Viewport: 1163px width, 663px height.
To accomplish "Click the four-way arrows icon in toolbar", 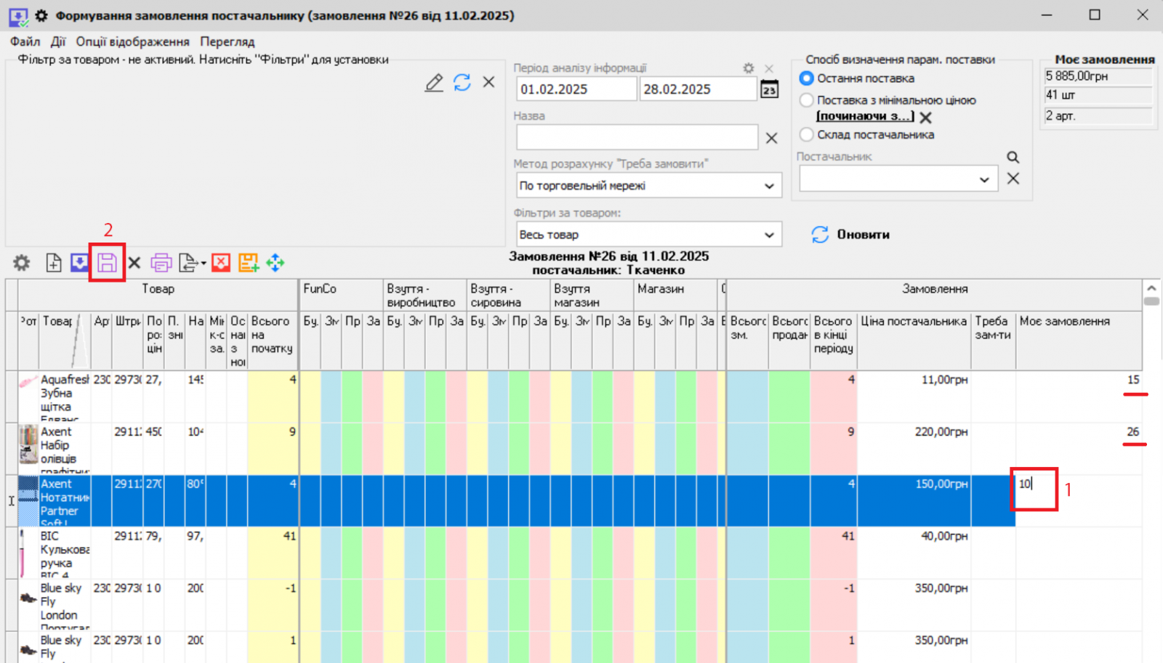I will tap(275, 263).
